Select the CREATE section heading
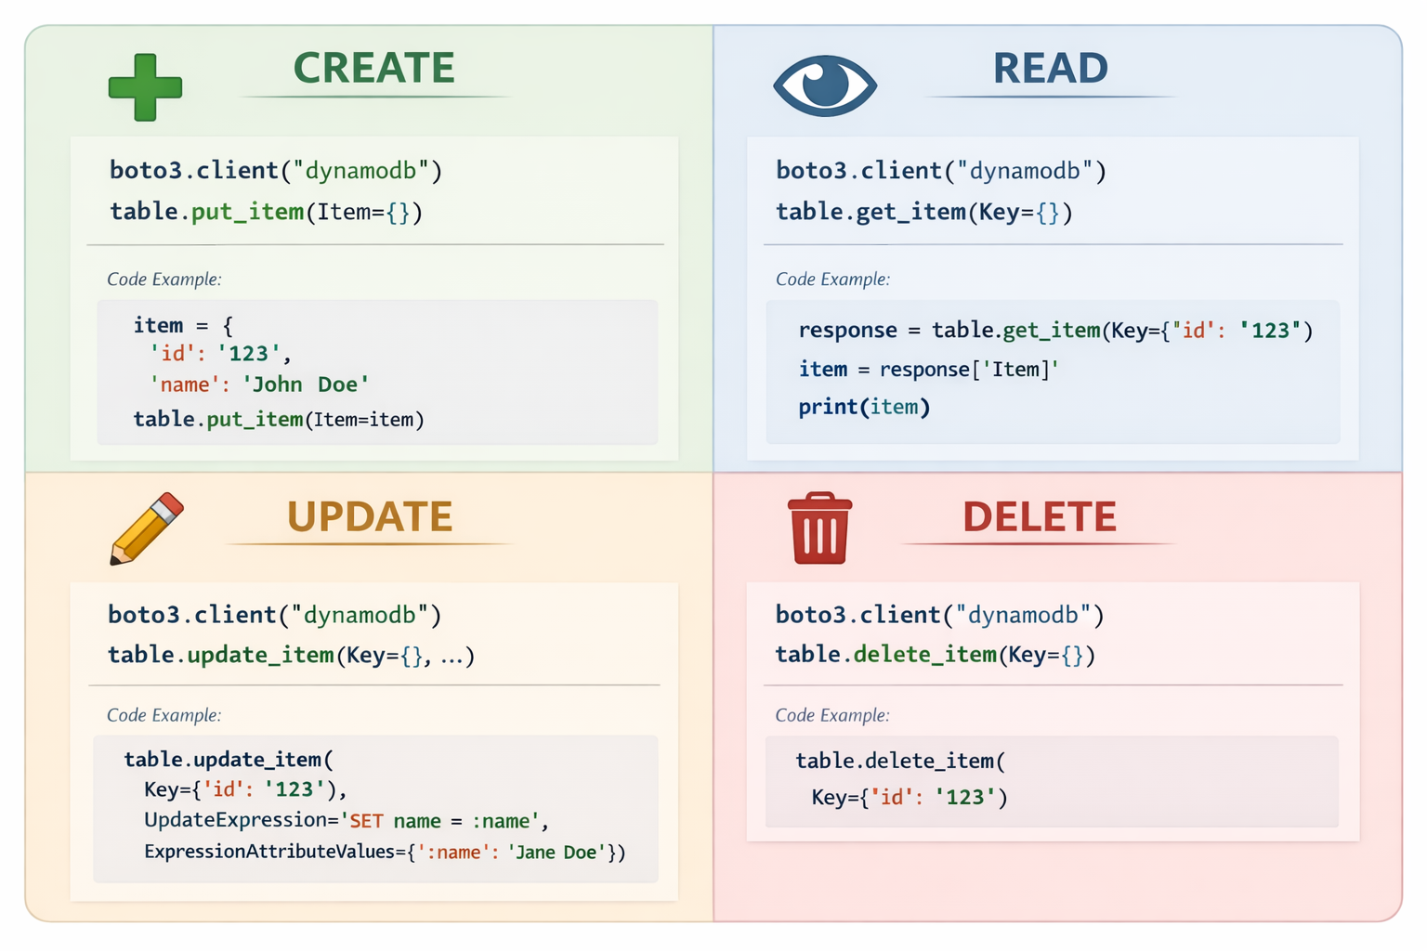 click(373, 68)
